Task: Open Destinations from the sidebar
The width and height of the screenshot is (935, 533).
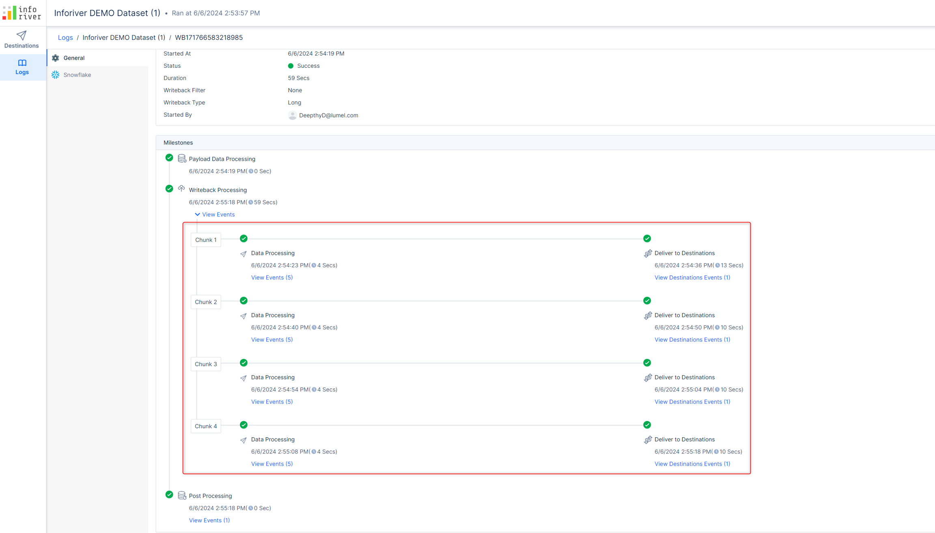Action: (x=22, y=39)
